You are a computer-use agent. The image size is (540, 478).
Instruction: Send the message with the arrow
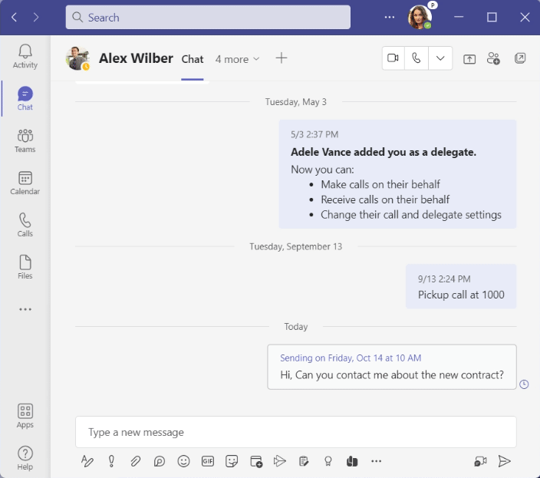504,461
